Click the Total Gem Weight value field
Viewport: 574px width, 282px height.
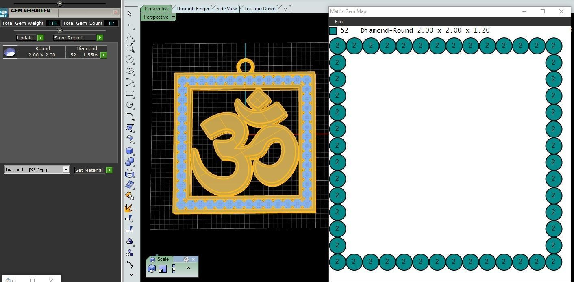point(52,23)
